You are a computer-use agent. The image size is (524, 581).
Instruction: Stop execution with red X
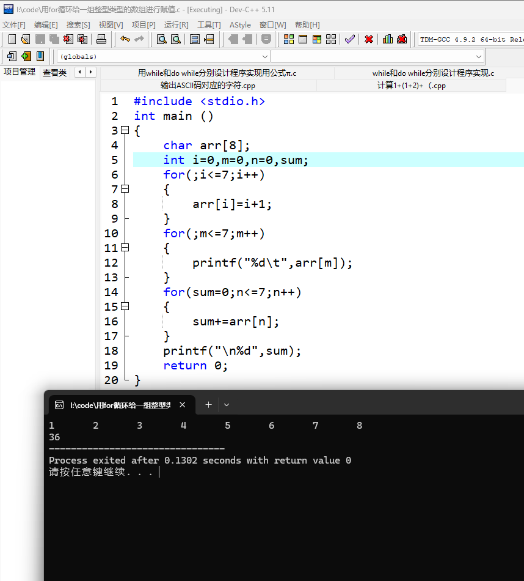click(369, 39)
